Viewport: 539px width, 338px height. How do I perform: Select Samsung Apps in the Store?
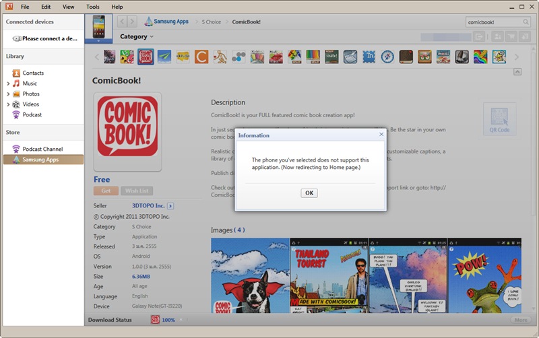pos(43,160)
